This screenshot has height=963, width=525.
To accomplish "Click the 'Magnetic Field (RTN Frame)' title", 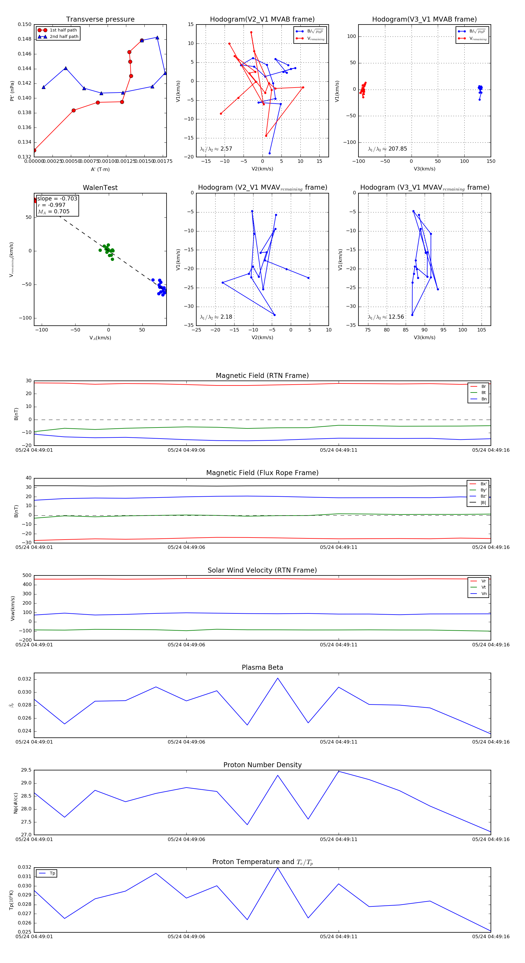I will (262, 376).
